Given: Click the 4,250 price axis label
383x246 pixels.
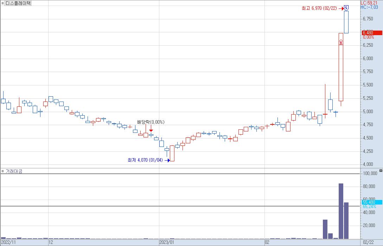Looking at the screenshot, I should pos(368,151).
